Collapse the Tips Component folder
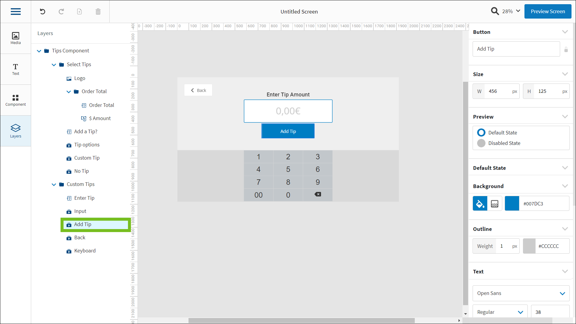The height and width of the screenshot is (324, 576). coord(39,51)
